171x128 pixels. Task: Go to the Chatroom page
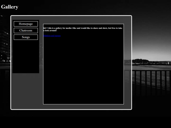coord(26,30)
